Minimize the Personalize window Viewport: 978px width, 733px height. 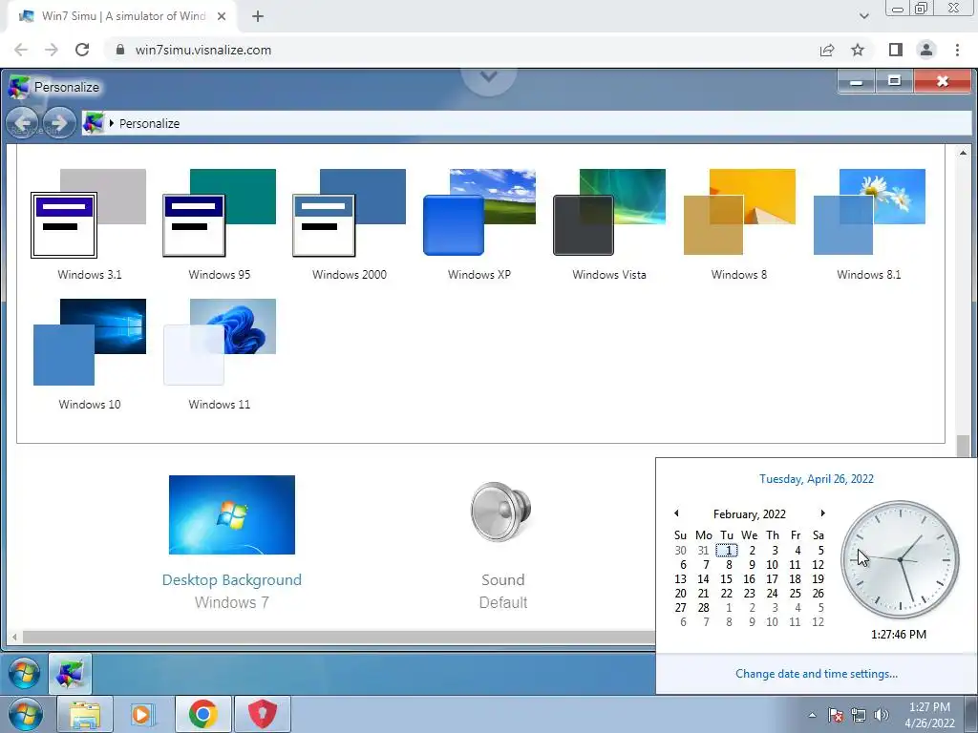coord(856,81)
